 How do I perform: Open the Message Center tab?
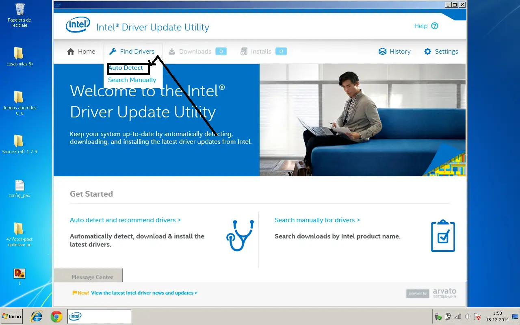[x=89, y=275]
